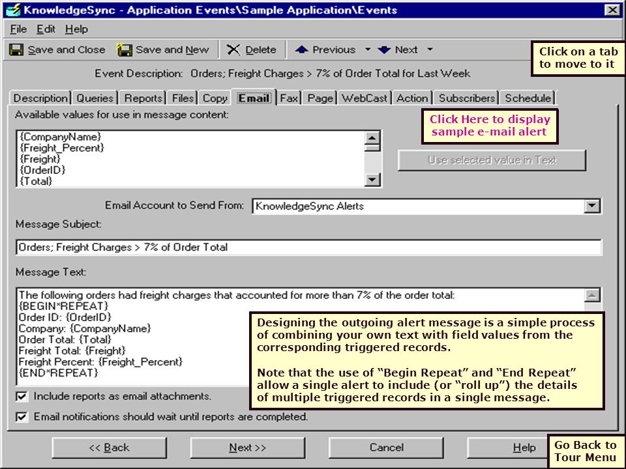626x469 pixels.
Task: Switch to the Action tab
Action: [412, 98]
